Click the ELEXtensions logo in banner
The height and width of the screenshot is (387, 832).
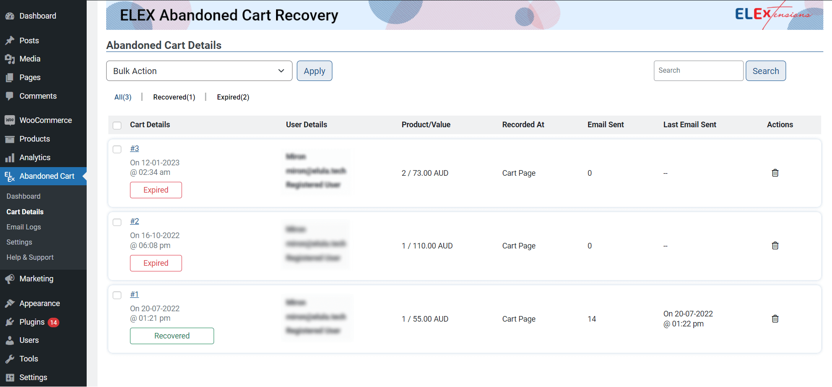773,15
